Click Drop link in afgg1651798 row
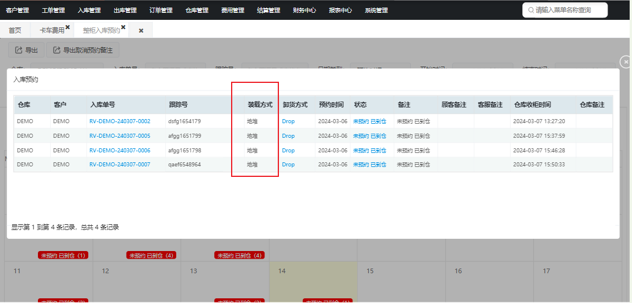The height and width of the screenshot is (303, 632). 288,150
